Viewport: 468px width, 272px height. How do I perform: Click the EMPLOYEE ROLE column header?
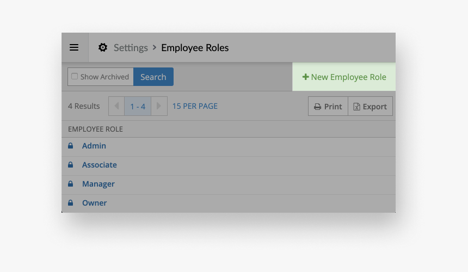pos(95,129)
